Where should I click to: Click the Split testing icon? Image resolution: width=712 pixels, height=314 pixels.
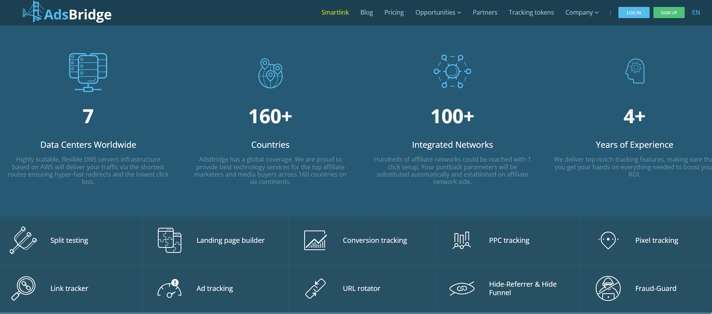pyautogui.click(x=23, y=241)
